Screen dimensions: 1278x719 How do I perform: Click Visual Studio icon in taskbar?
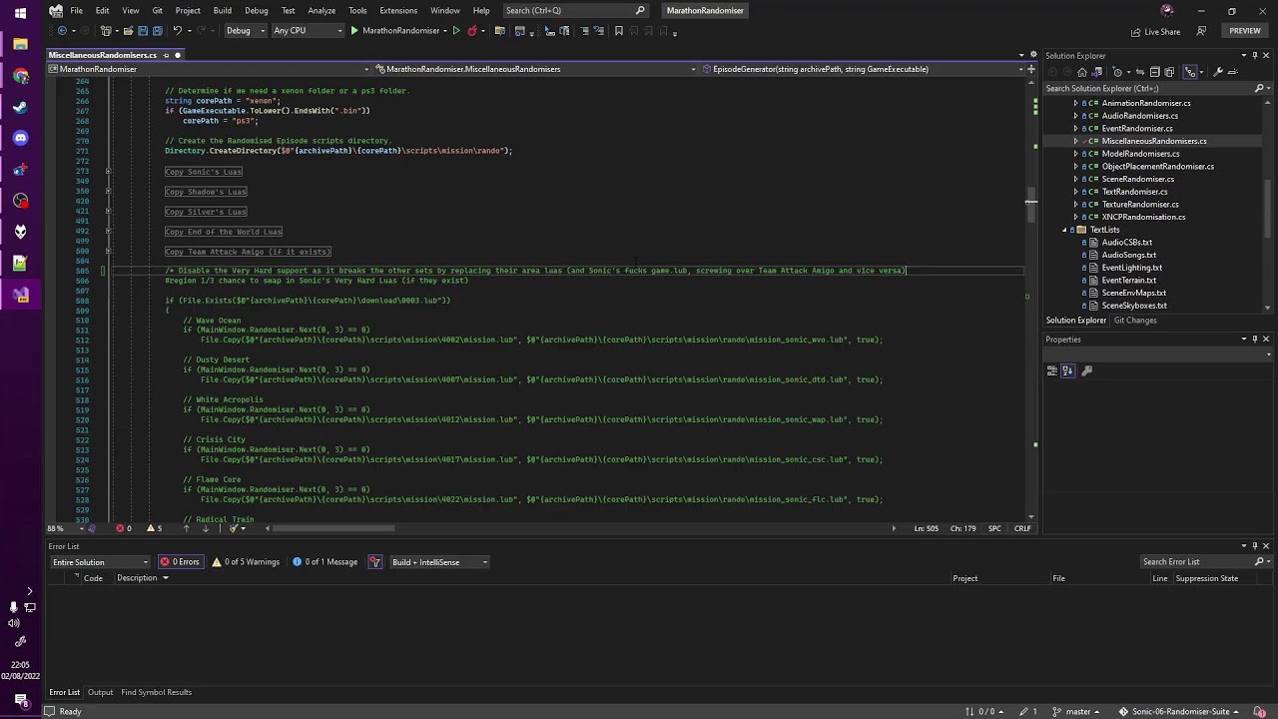tap(21, 295)
